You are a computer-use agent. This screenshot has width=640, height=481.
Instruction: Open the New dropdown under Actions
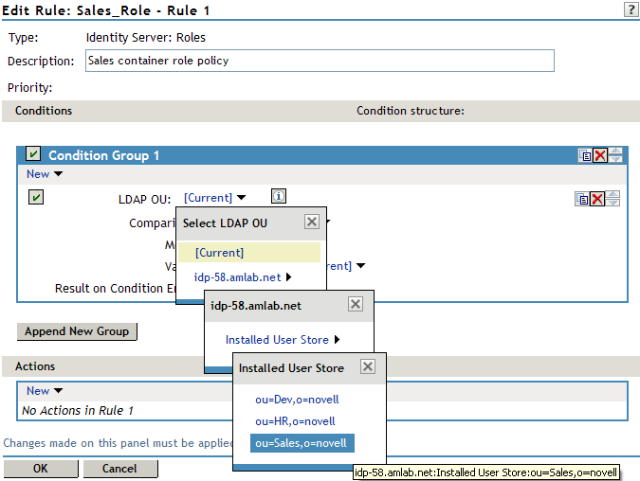(44, 390)
